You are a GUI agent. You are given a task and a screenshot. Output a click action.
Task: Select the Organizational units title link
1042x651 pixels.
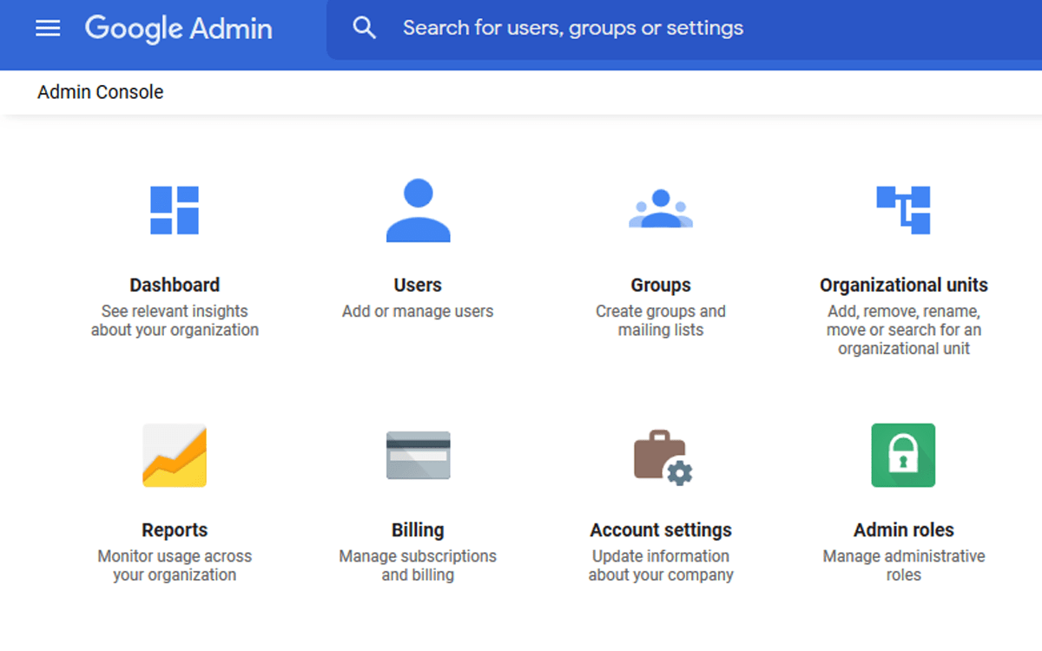tap(904, 285)
